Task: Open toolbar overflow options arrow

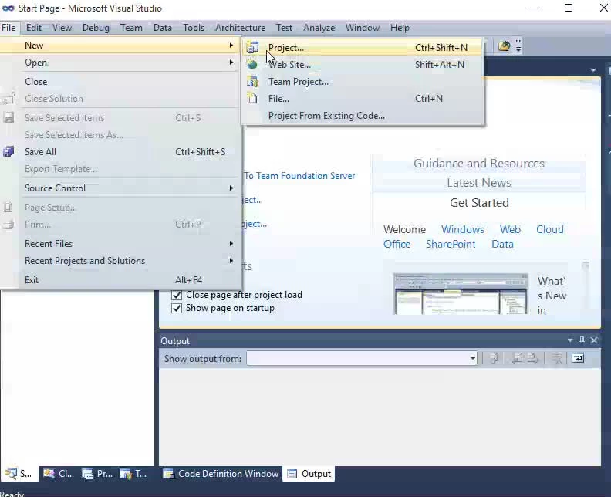Action: coord(518,46)
